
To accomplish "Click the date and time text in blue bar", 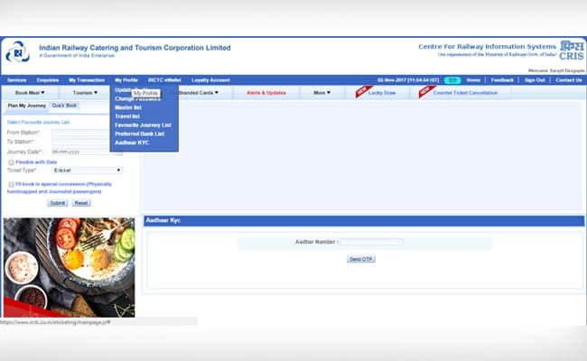I will (x=408, y=80).
